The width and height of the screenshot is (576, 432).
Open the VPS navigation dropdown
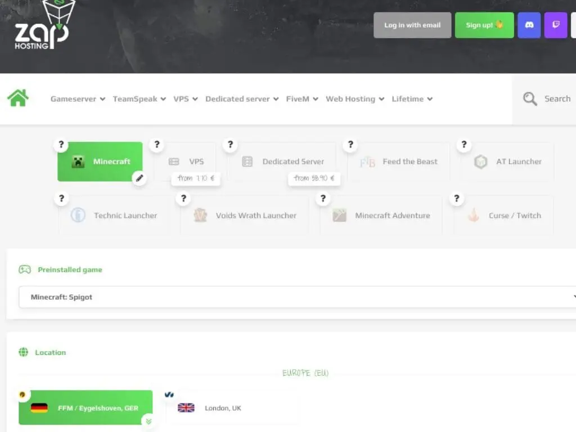[186, 99]
